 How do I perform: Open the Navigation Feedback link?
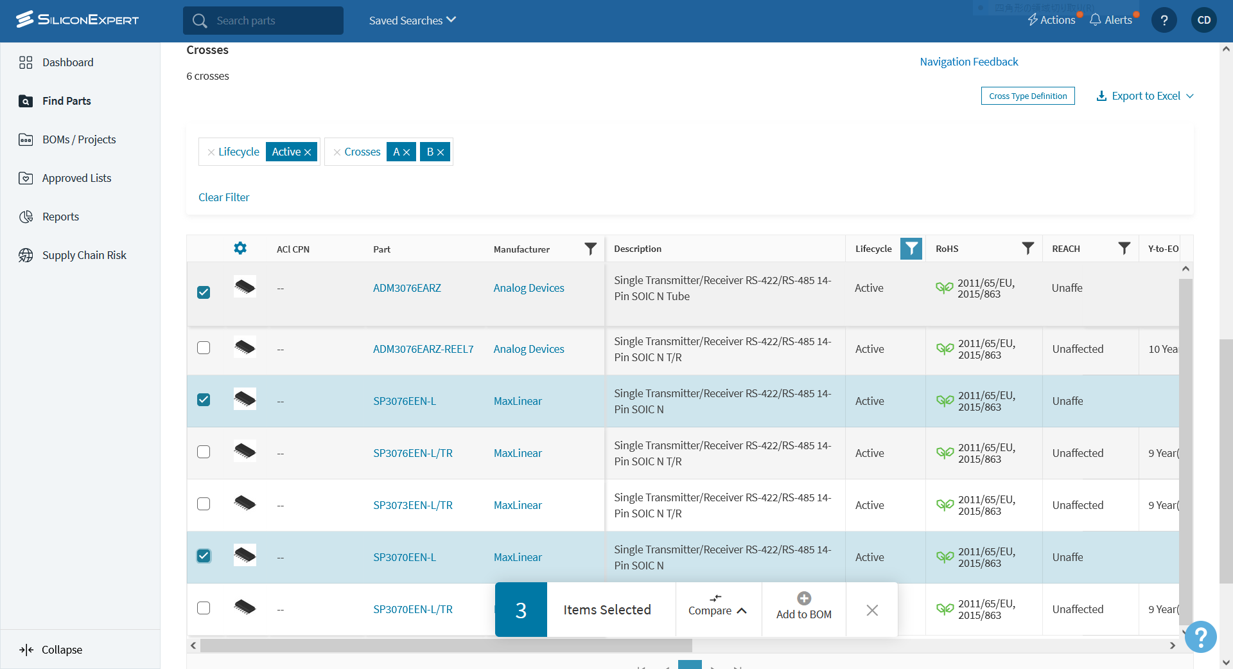[969, 62]
